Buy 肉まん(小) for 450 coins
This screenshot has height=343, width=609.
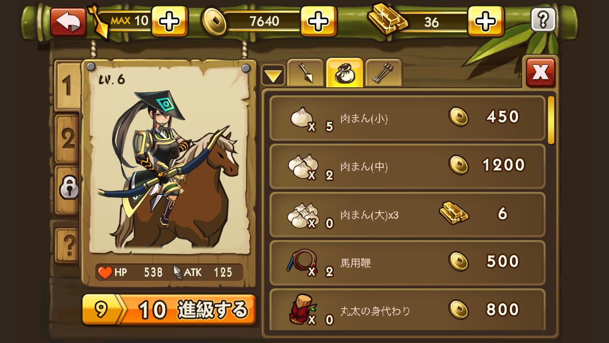coord(407,118)
